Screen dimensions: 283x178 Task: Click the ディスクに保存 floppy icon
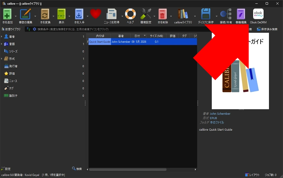205,14
